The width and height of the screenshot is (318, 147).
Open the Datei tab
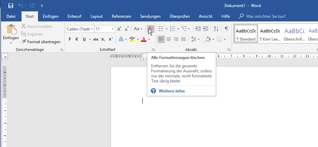11,16
